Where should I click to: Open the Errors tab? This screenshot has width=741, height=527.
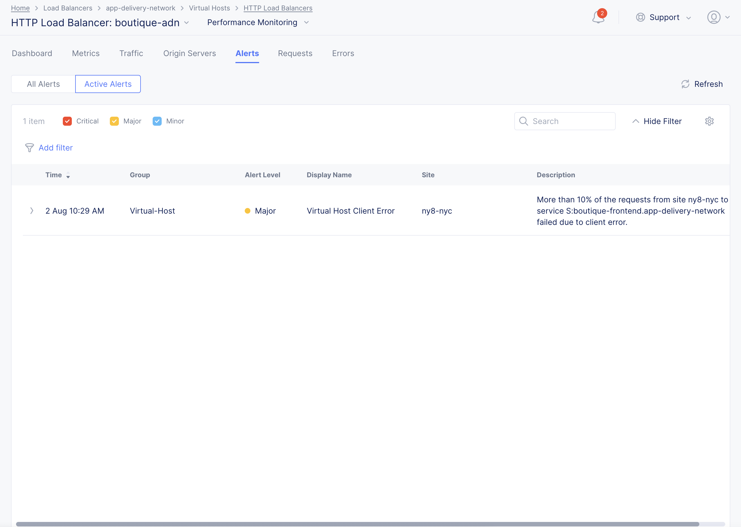coord(343,53)
